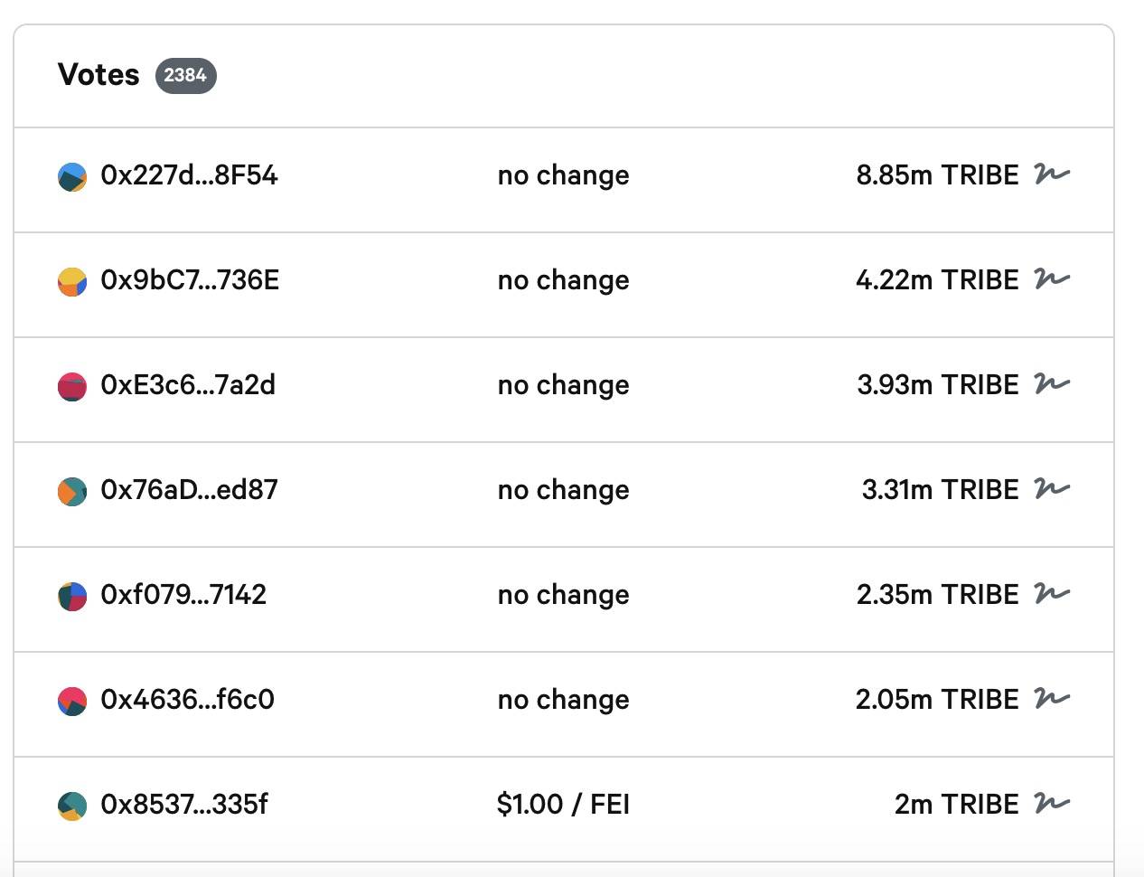Show signature for the 2m TRIBE vote

click(1052, 804)
